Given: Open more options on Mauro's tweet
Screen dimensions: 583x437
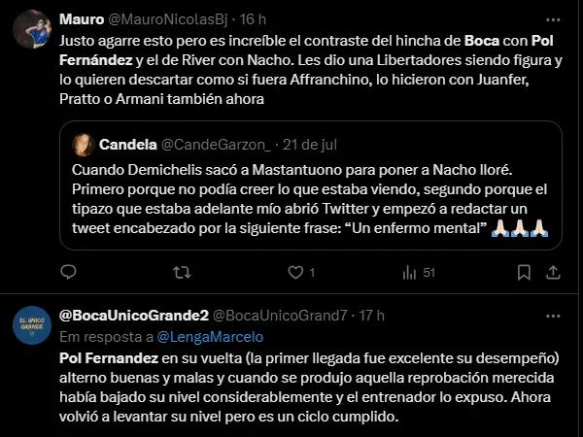Looking at the screenshot, I should 554,19.
